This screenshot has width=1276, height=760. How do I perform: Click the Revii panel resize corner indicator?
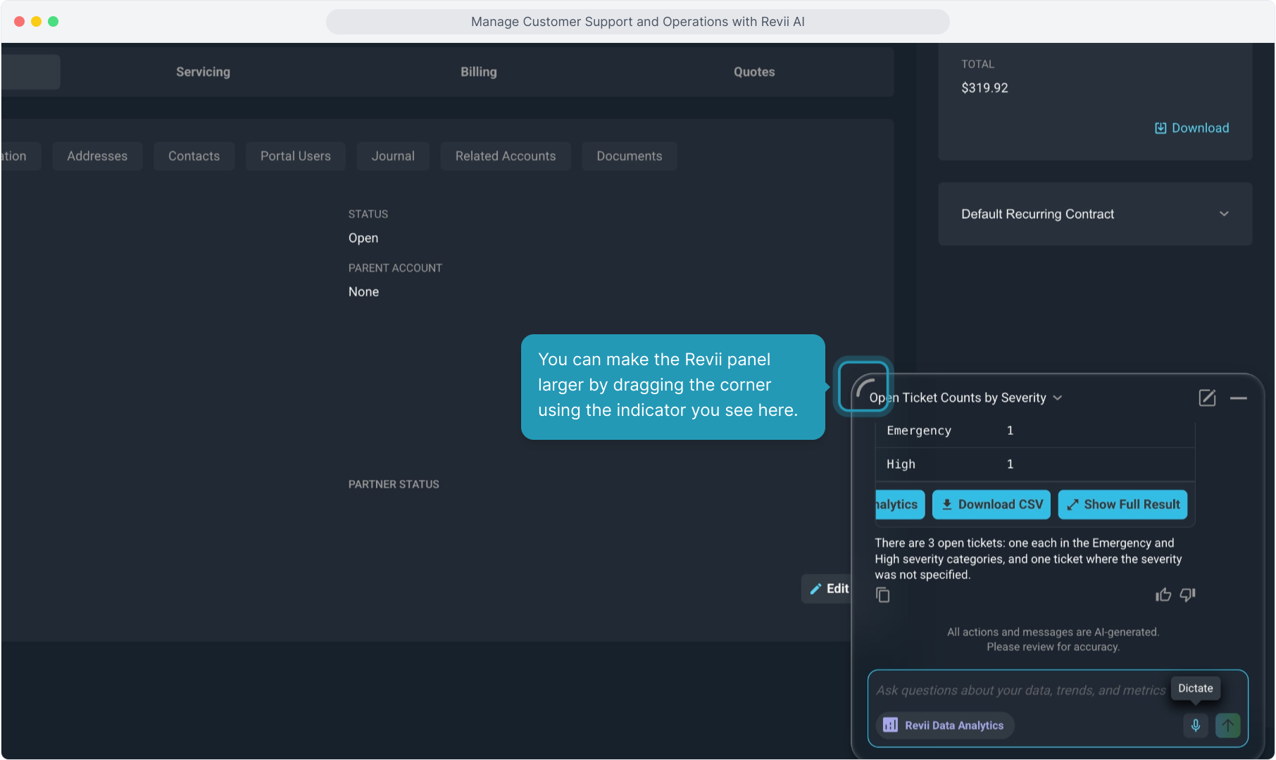pos(863,387)
